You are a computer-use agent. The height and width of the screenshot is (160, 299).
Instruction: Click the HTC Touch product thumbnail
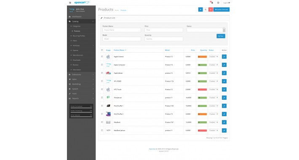coord(108,89)
